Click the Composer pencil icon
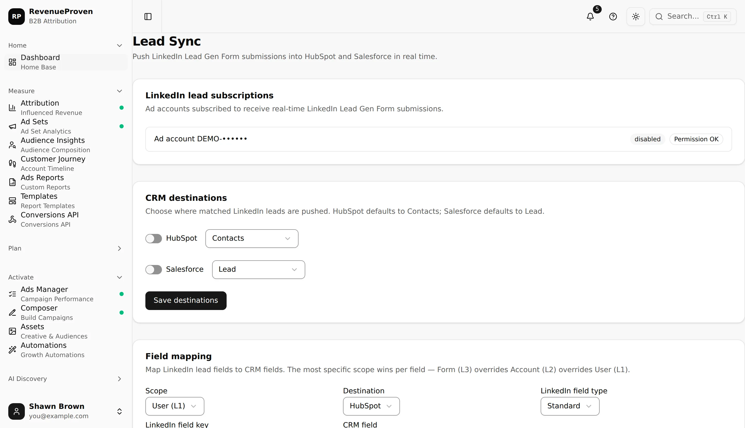This screenshot has height=428, width=745. pyautogui.click(x=12, y=313)
